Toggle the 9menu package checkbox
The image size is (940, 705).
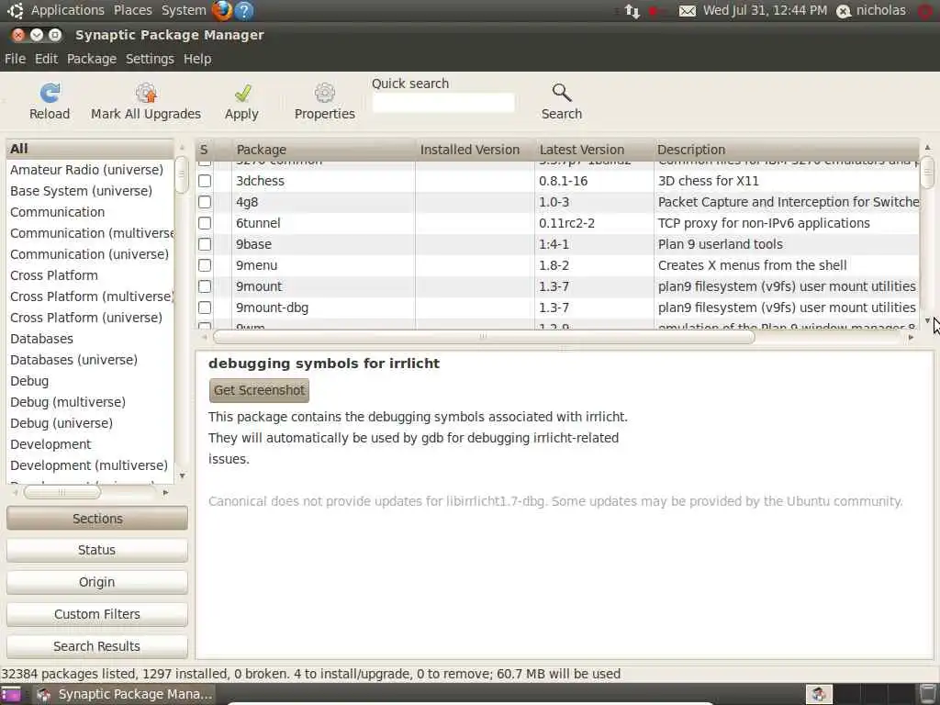pyautogui.click(x=205, y=265)
